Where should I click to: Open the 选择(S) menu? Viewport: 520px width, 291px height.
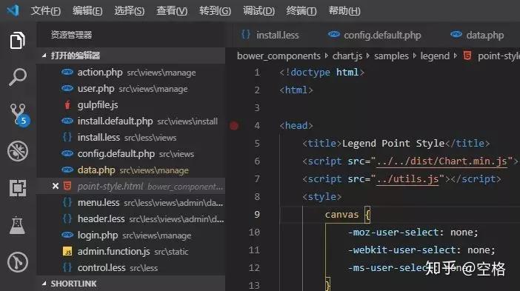[130, 10]
